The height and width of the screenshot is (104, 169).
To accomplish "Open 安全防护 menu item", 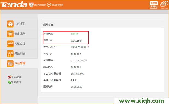I will point(19,34).
